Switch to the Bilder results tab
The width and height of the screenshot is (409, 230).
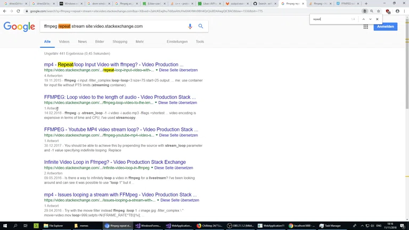coord(100,42)
